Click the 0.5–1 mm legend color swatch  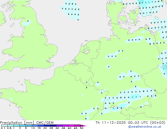tap(11, 126)
